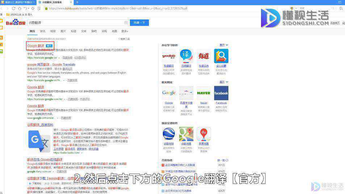Click the Yodao 有道翻译 app thumbnail

point(169,56)
